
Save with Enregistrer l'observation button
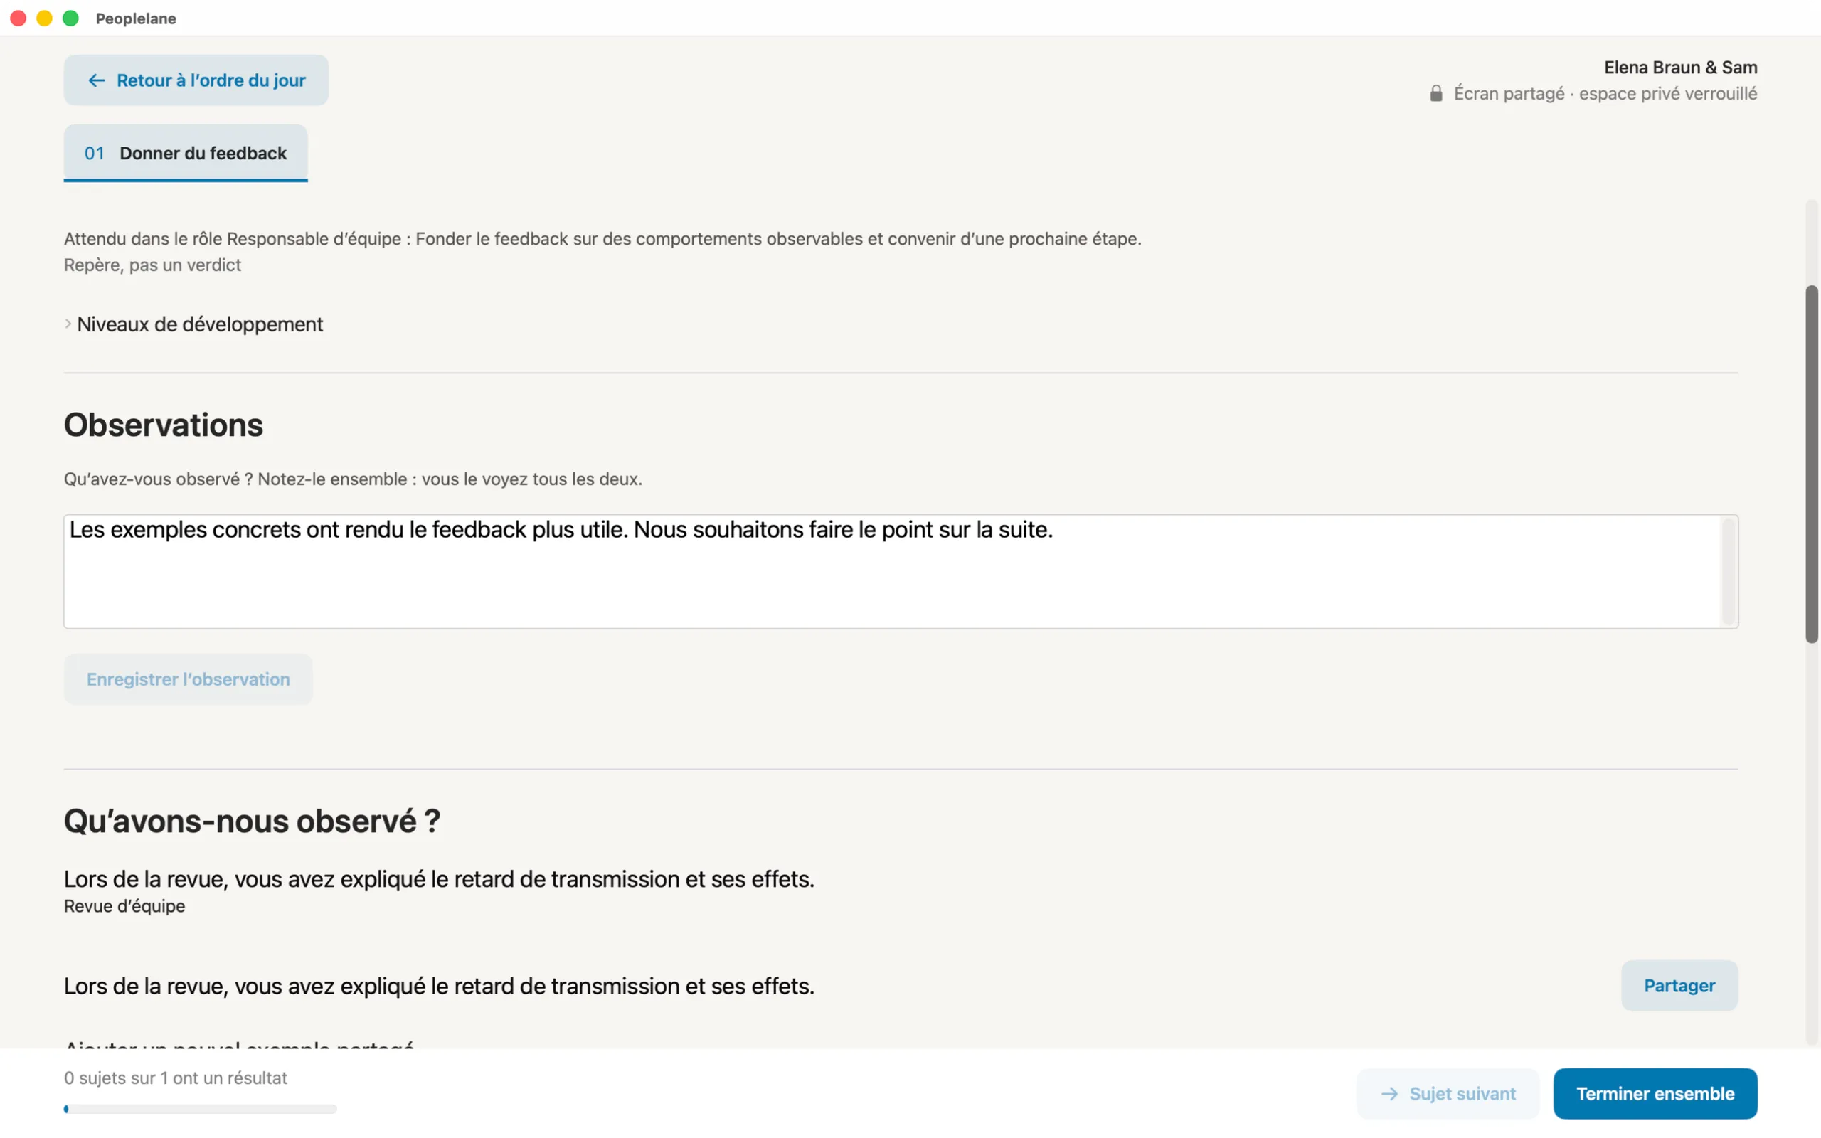(188, 679)
